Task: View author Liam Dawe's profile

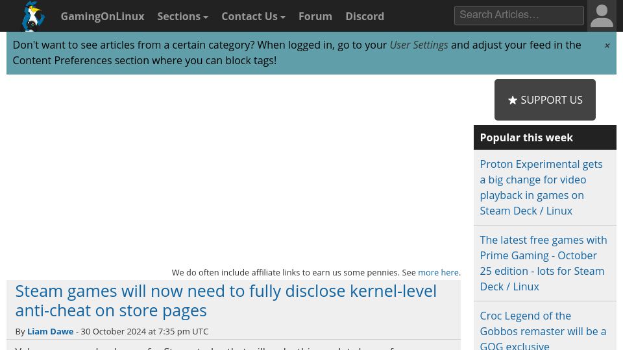Action: point(51,331)
